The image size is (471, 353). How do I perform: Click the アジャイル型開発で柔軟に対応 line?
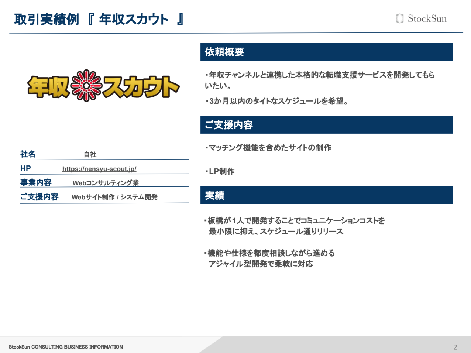click(x=261, y=264)
